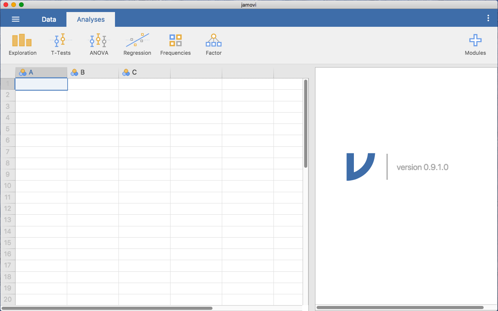Click the cell in row 3, column B

93,106
